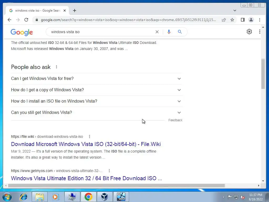Launch Internet Explorer from taskbar
The width and height of the screenshot is (269, 202).
(23, 197)
